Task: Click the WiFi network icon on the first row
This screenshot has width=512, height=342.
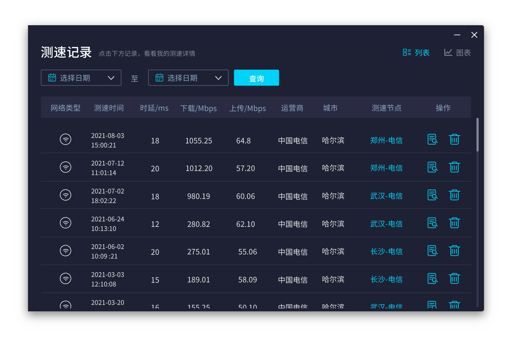Action: tap(66, 139)
